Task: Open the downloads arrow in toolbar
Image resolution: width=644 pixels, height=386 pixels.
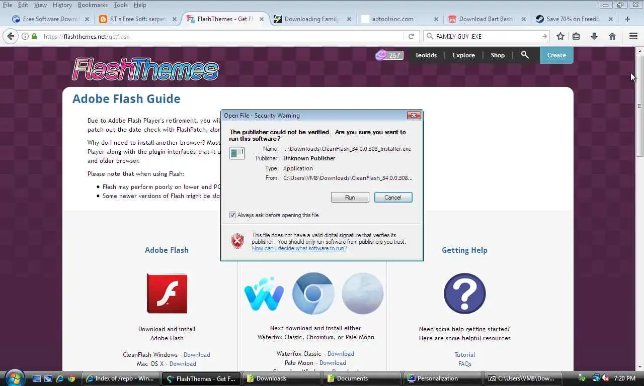Action: (x=594, y=36)
